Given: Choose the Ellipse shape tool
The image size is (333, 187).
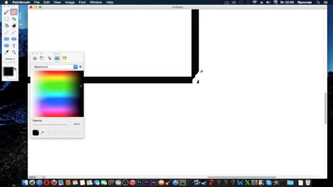Looking at the screenshot, I should 14,39.
